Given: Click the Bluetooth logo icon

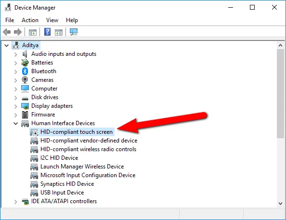Looking at the screenshot, I should click(x=25, y=71).
